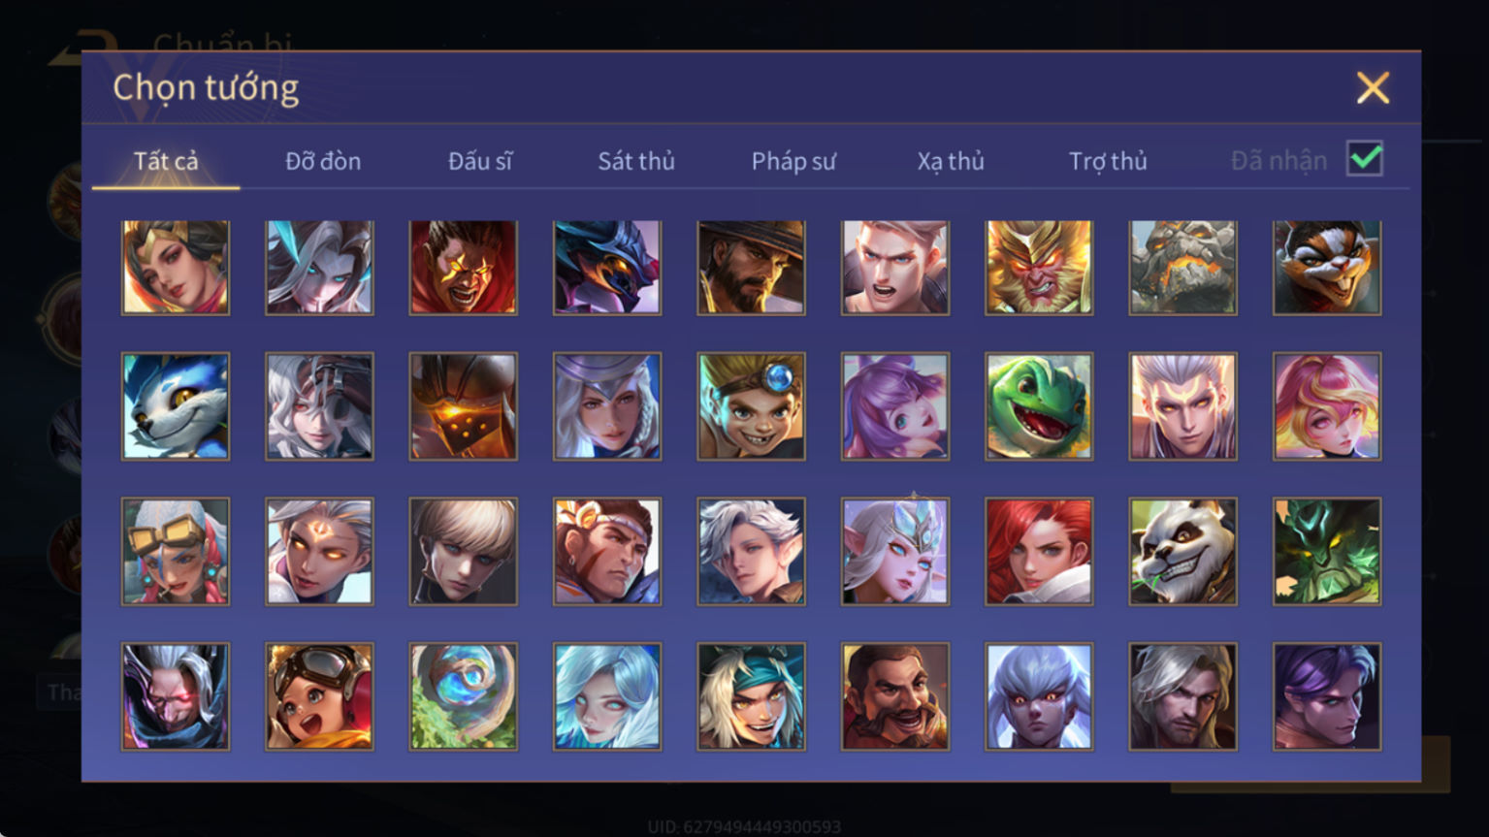Open the Đấu sĩ tab
This screenshot has height=837, width=1489.
point(480,161)
